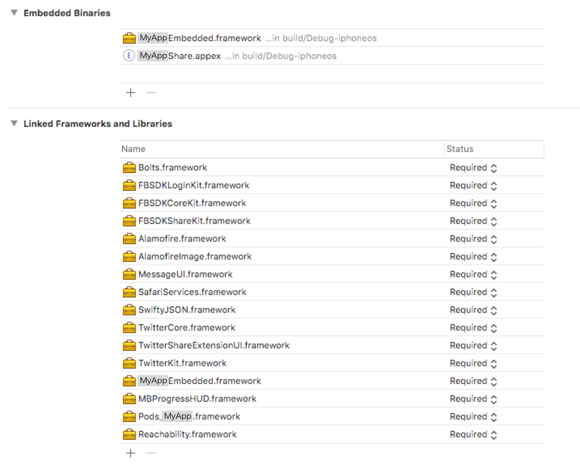Click the Reachability.framework toolbox icon
Image resolution: width=580 pixels, height=464 pixels.
(129, 434)
